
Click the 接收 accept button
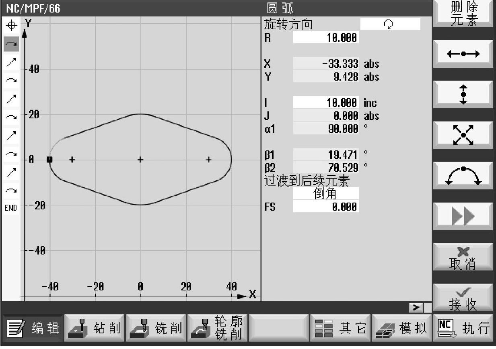[x=463, y=298]
